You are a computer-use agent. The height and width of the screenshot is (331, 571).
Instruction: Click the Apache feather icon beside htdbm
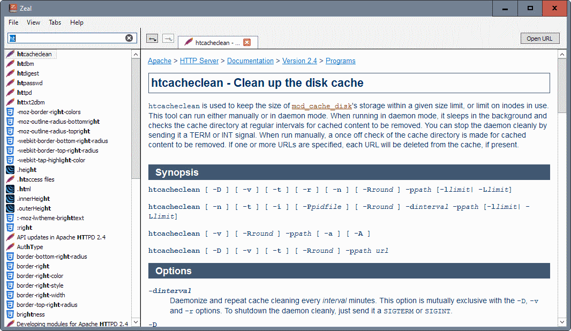tap(10, 64)
